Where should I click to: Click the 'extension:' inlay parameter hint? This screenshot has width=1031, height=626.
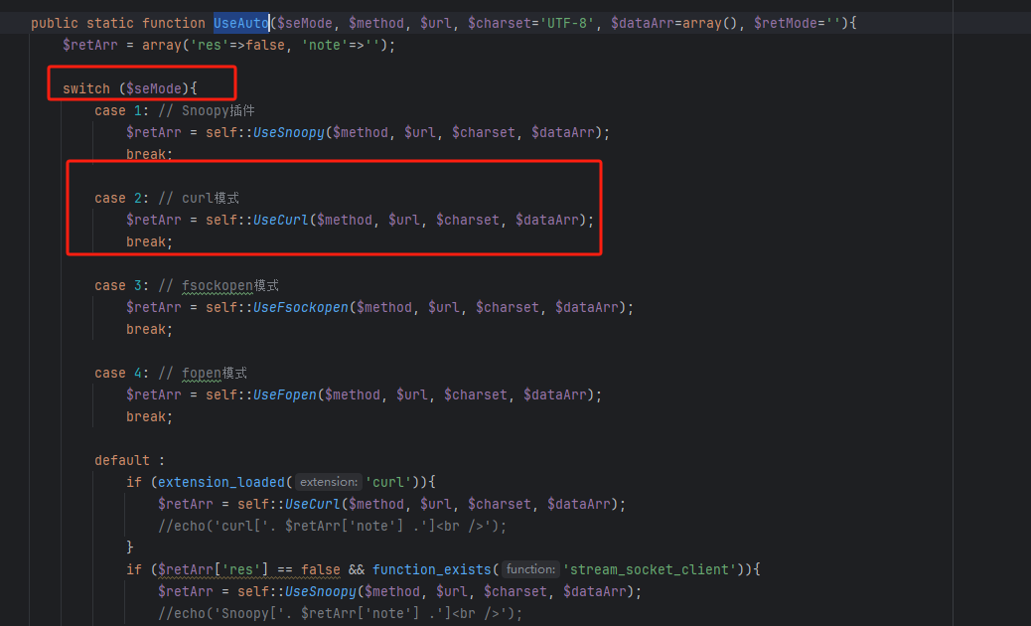tap(329, 482)
